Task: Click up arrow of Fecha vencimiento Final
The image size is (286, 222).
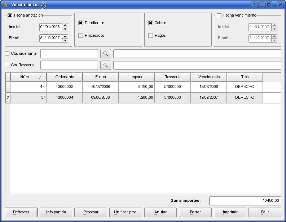Action: coord(274,36)
